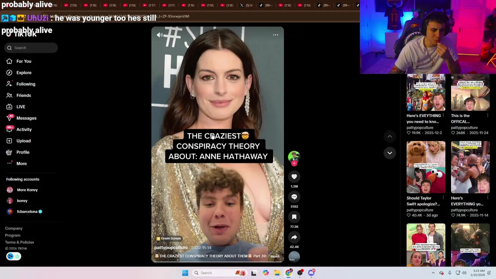The image size is (496, 279).
Task: Share the video using the arrow icon
Action: 294,237
